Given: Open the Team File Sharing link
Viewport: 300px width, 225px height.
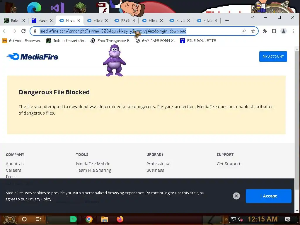Looking at the screenshot, I should coord(93,170).
